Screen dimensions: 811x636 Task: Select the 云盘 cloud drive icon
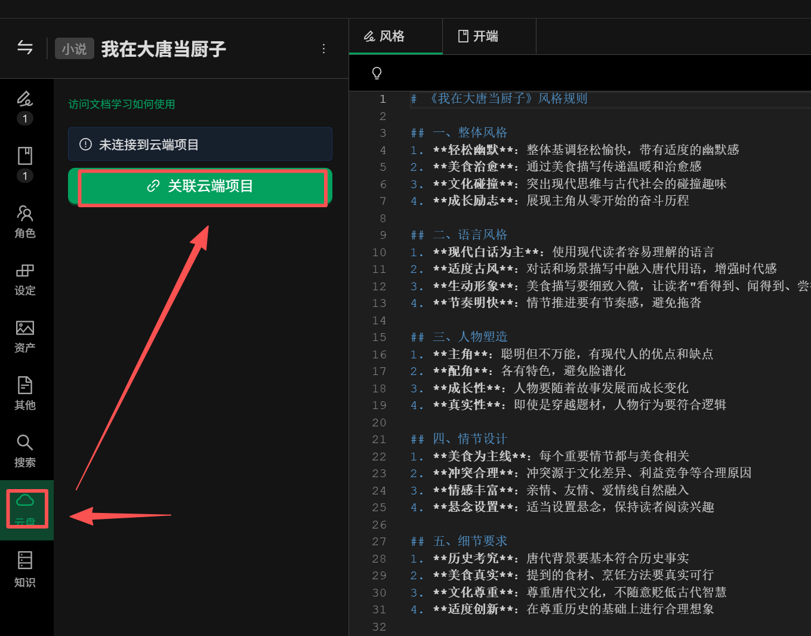pyautogui.click(x=26, y=508)
